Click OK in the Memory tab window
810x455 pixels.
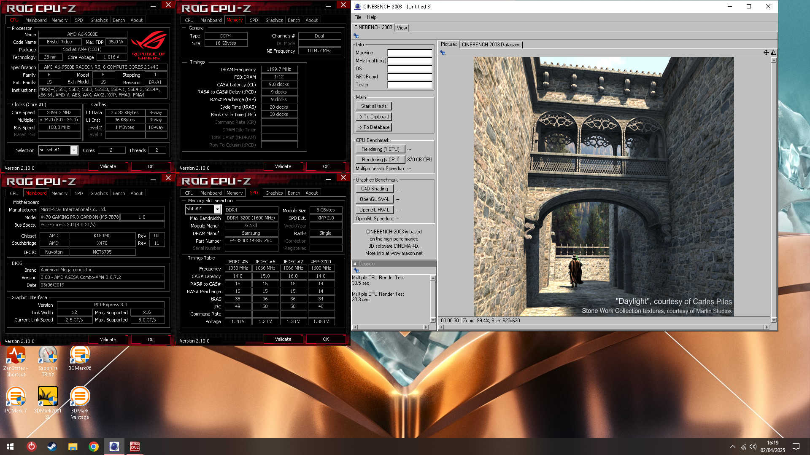pos(326,166)
